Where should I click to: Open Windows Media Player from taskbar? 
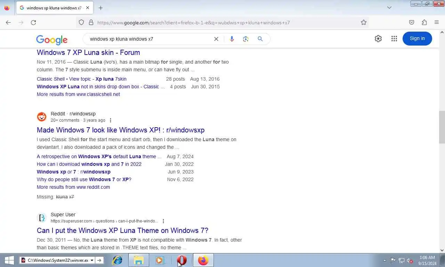point(160,260)
